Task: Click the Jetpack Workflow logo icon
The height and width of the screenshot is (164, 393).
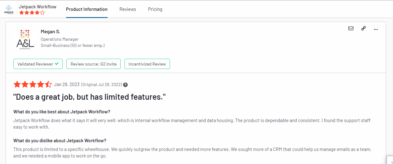Action: coord(9,9)
